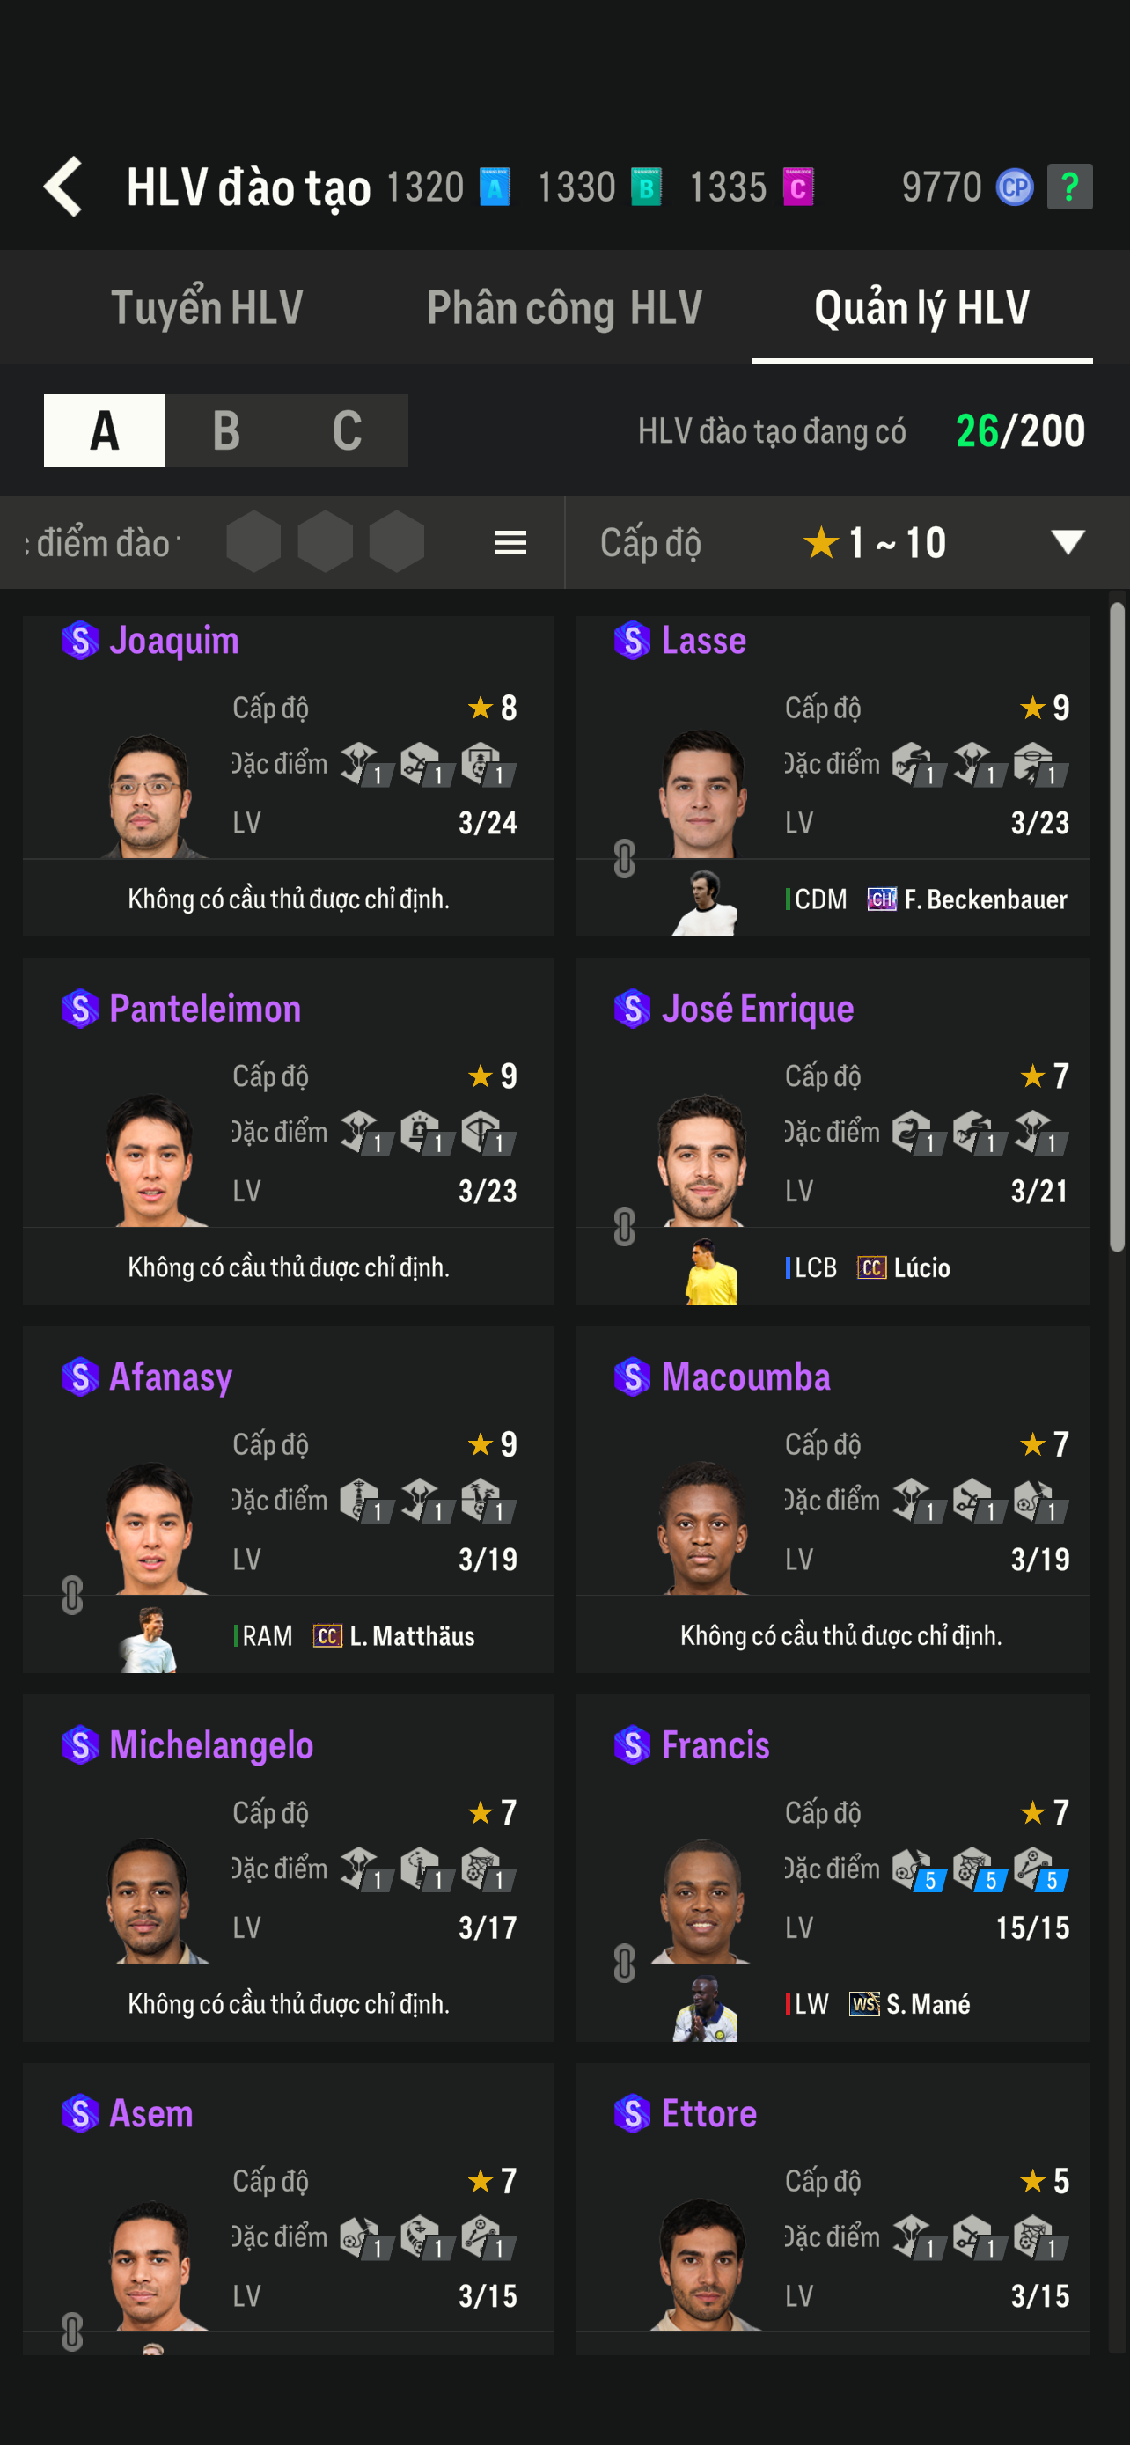
Task: Switch to the Tuyển HLV tab
Action: 207,307
